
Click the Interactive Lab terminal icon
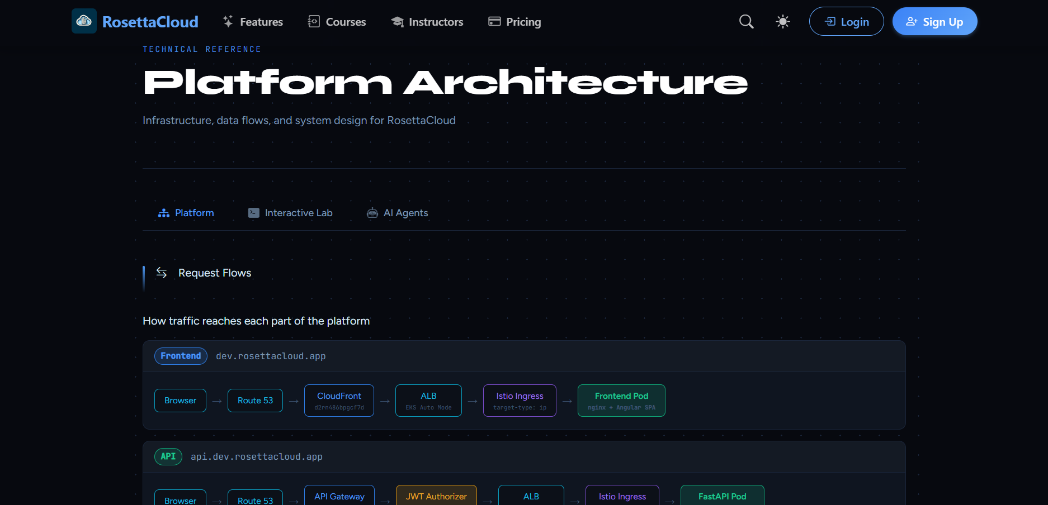coord(254,213)
